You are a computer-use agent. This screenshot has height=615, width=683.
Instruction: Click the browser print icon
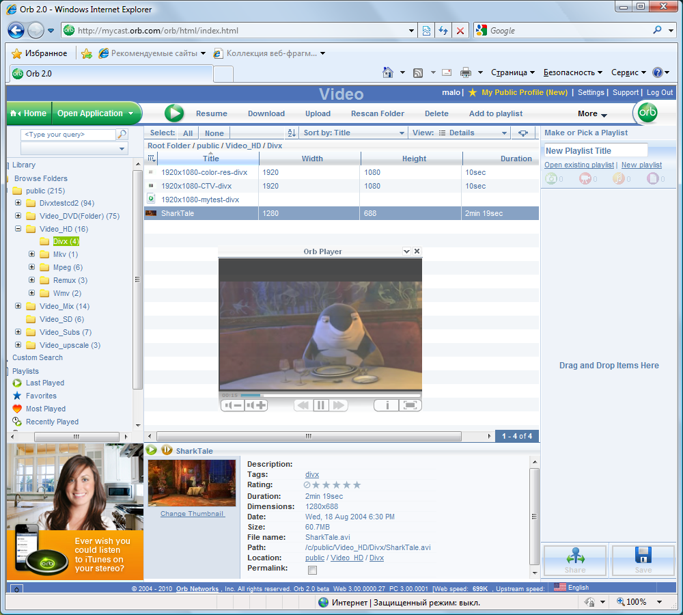tap(466, 72)
